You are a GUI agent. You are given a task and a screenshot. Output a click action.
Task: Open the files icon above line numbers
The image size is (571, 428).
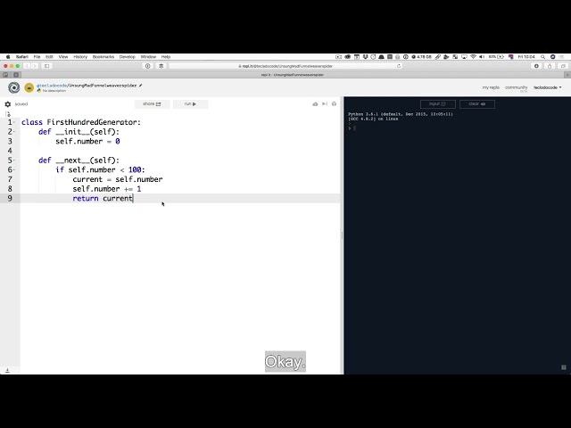8,114
